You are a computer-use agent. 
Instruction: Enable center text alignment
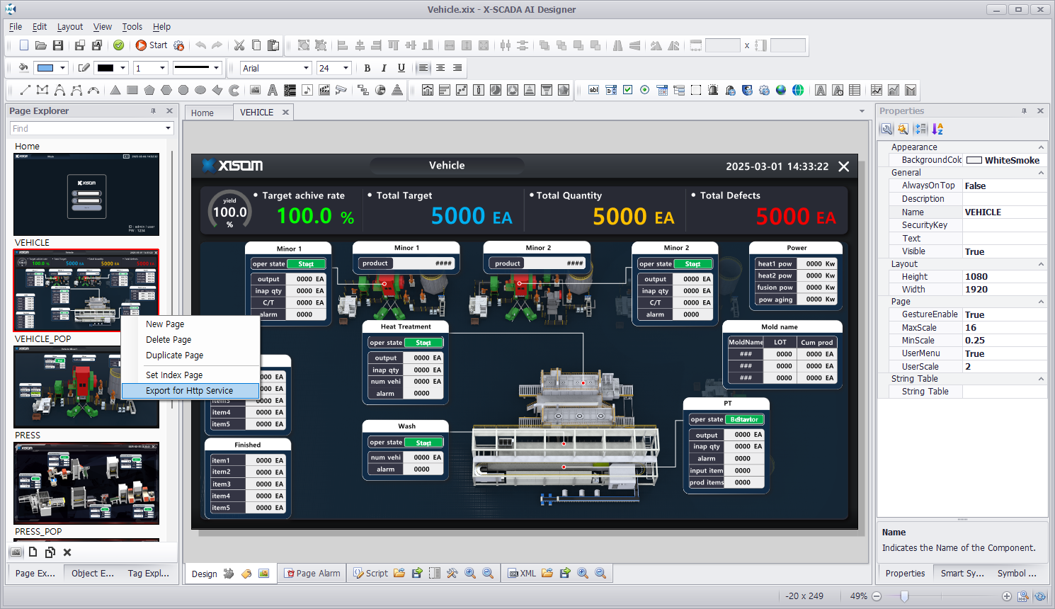pos(440,68)
